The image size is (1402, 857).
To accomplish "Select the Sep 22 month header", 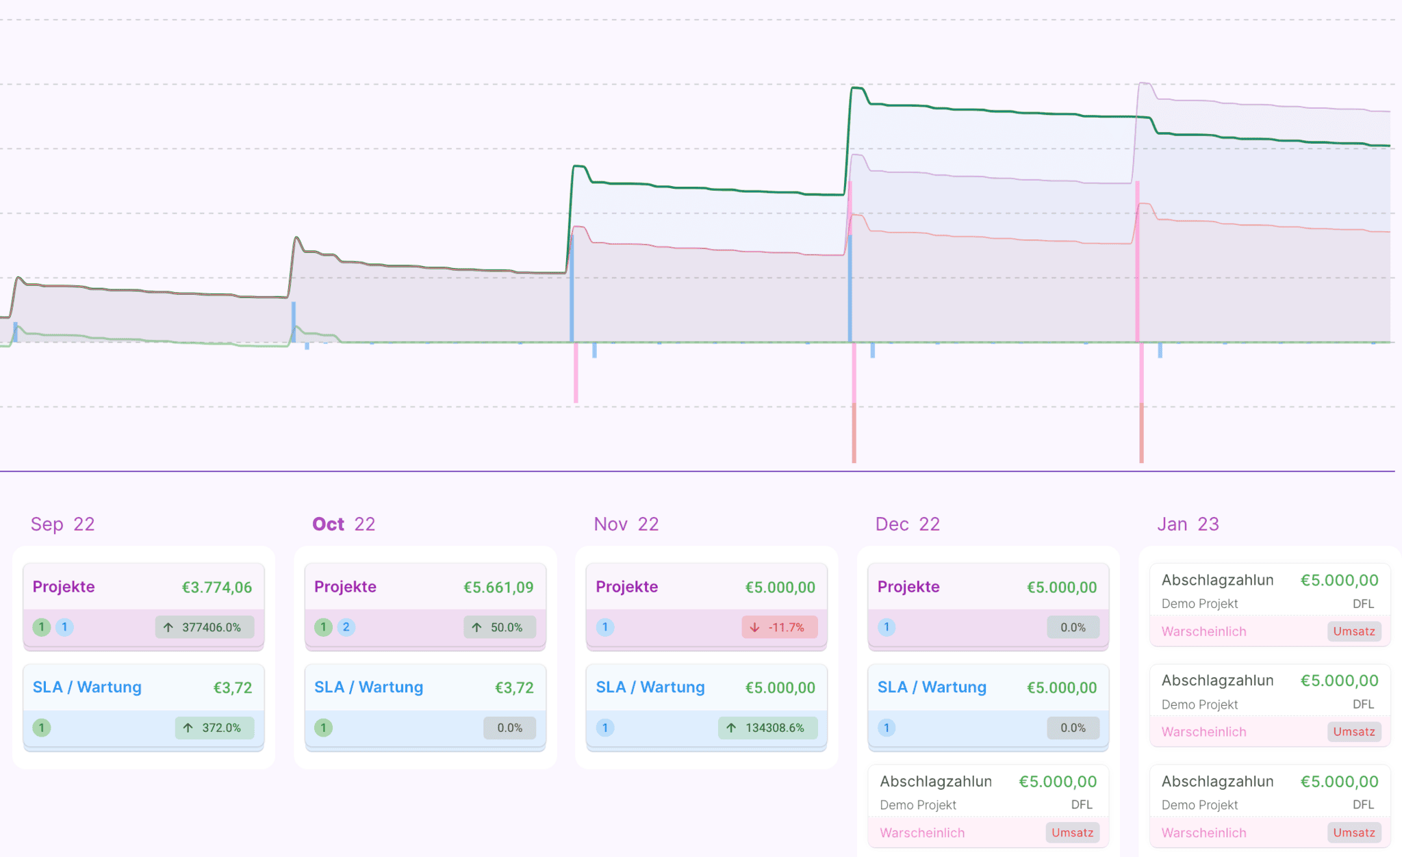I will click(62, 524).
